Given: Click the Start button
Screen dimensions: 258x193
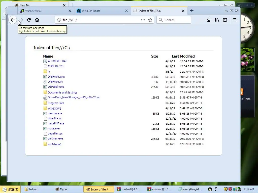Looking at the screenshot, I should pos(10,189).
